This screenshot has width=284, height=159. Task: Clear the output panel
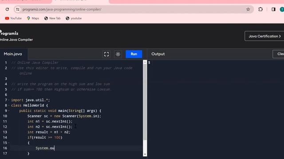point(278,54)
